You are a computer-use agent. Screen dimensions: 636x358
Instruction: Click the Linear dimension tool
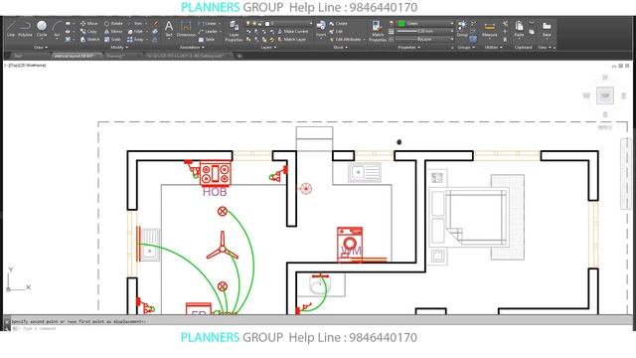(209, 24)
